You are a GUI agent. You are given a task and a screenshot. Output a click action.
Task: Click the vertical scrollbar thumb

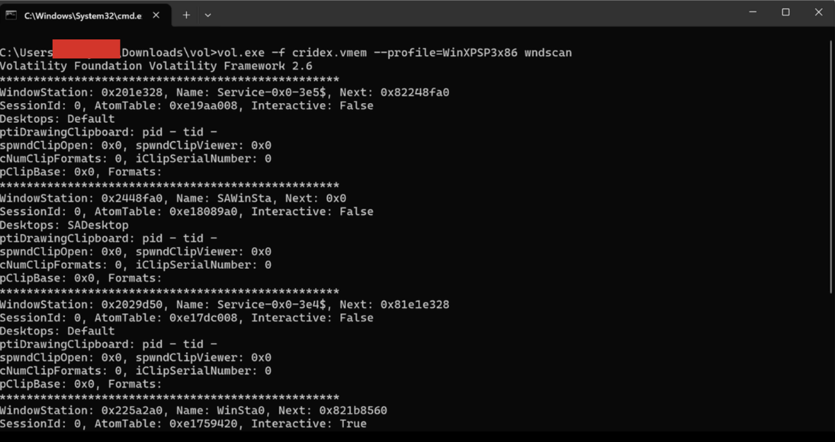832,166
